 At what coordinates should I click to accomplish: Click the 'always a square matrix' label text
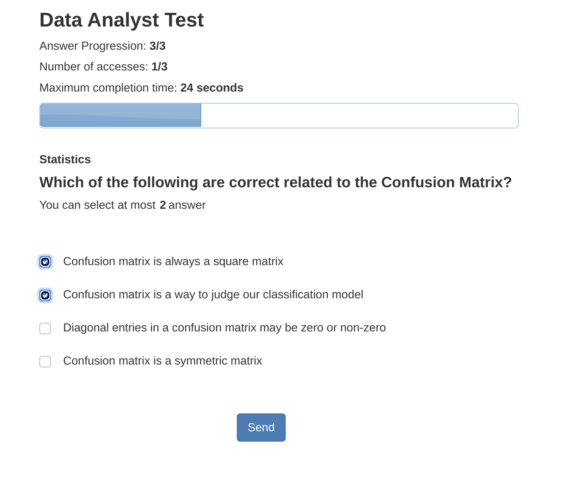173,261
